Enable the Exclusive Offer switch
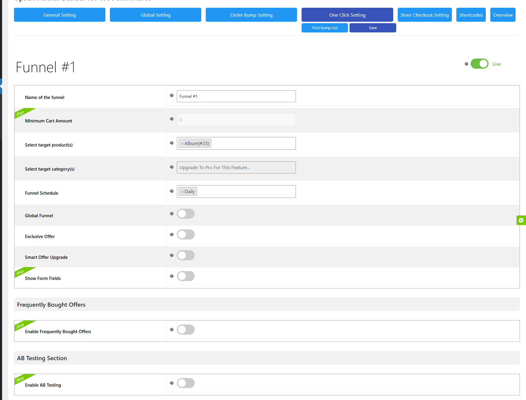The width and height of the screenshot is (526, 400). click(186, 234)
